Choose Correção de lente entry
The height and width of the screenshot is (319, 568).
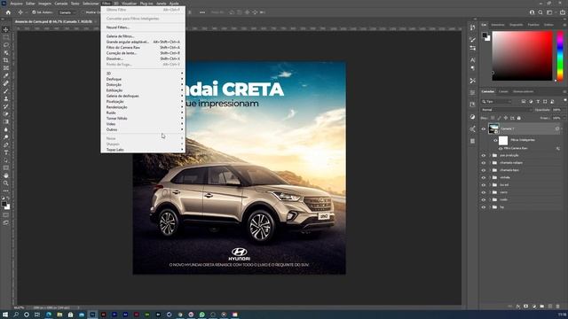click(x=143, y=53)
